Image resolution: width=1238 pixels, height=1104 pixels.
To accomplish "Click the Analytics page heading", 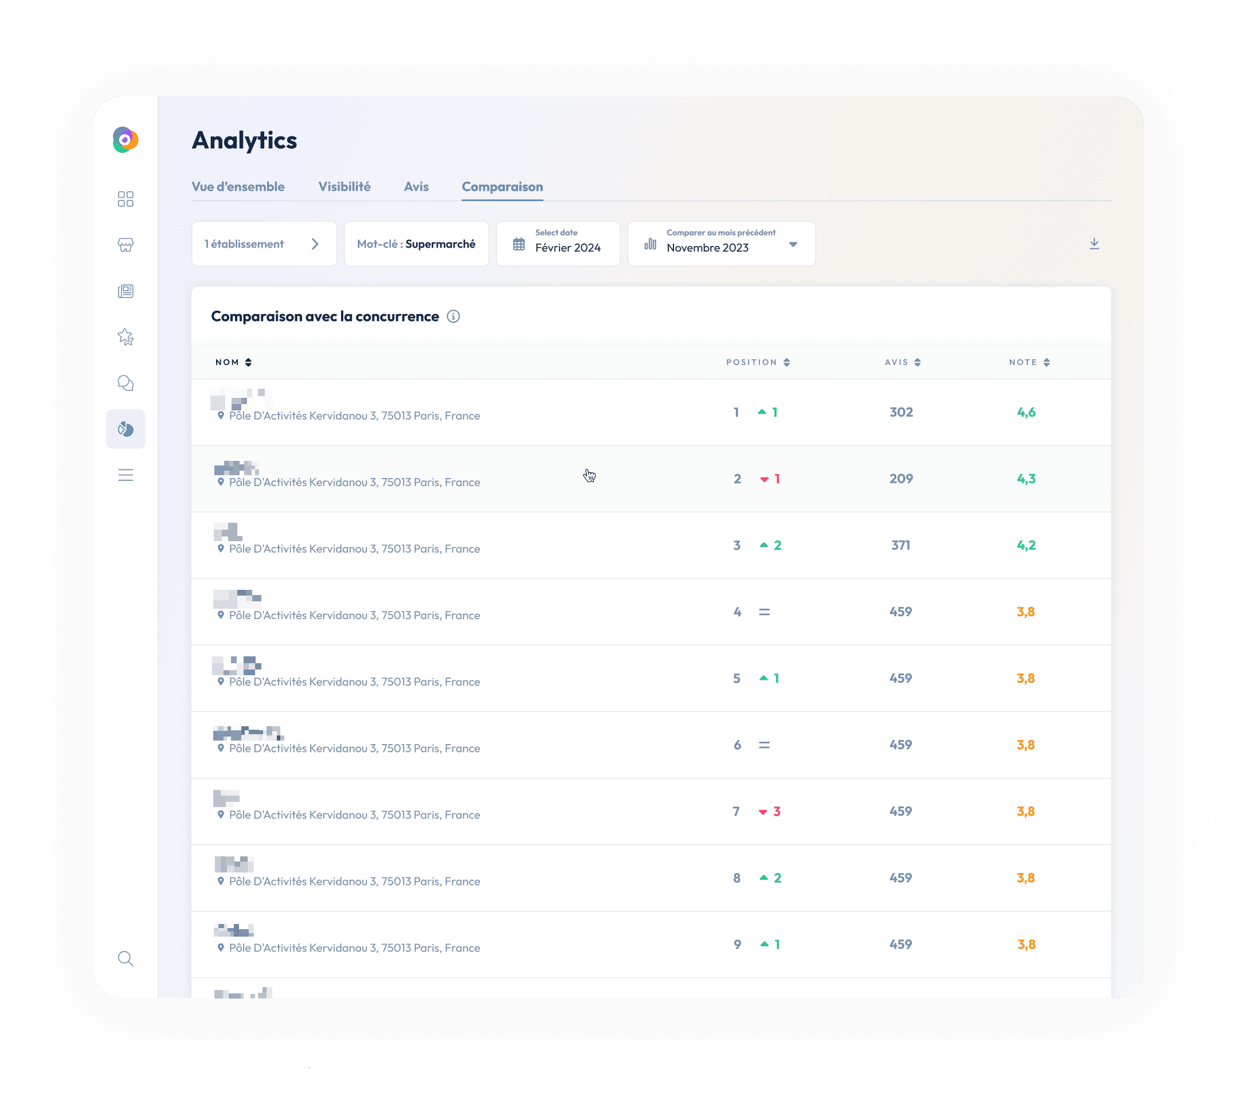I will (244, 140).
